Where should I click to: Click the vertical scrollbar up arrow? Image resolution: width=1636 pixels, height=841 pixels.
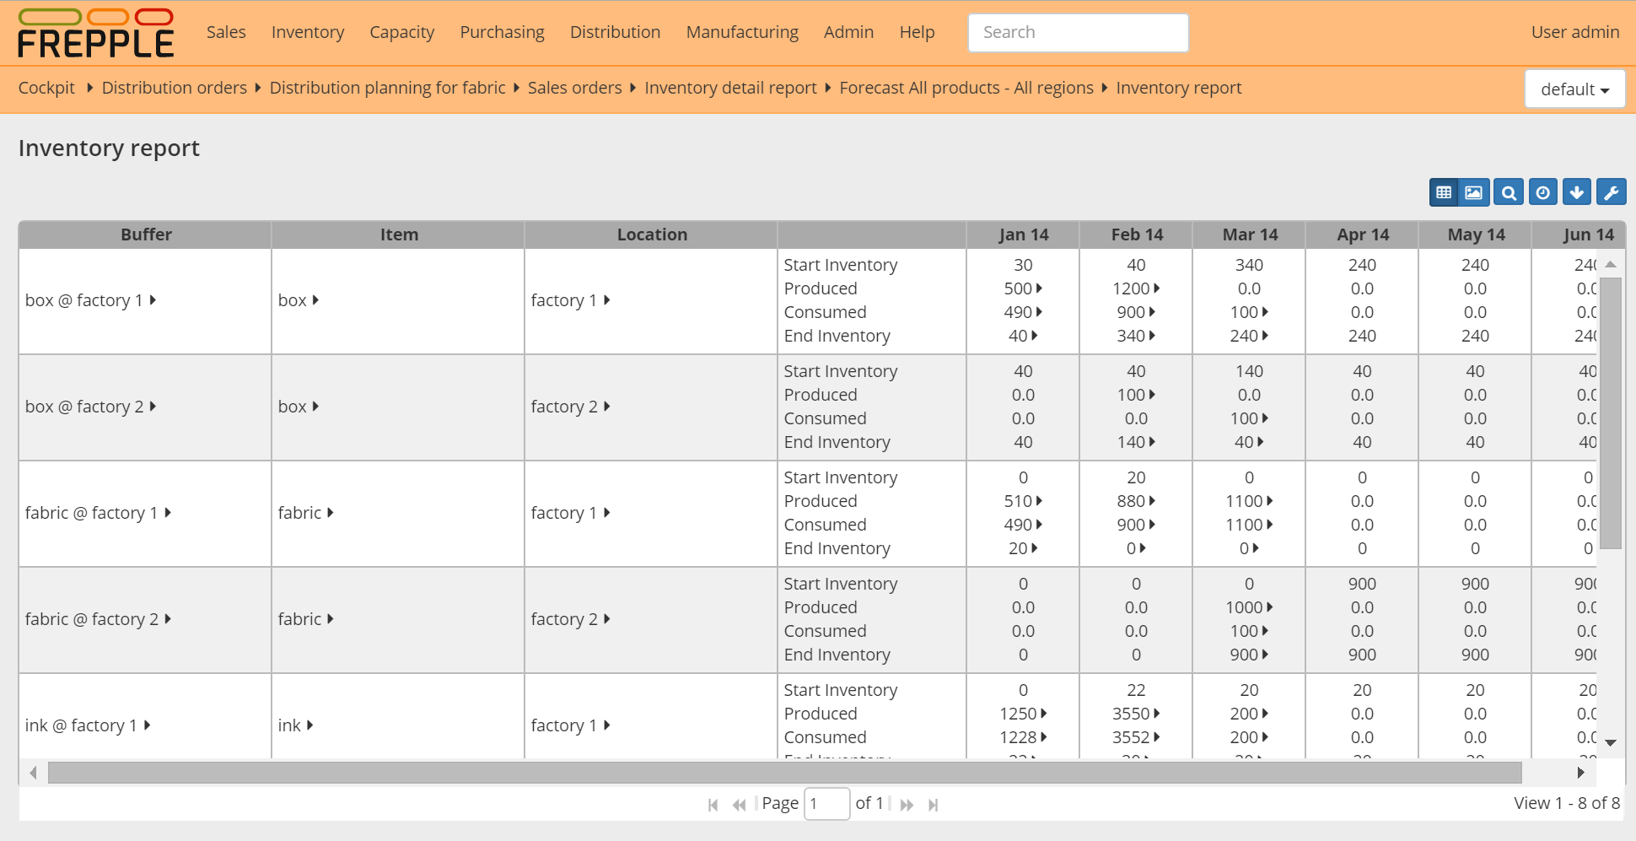(1611, 264)
